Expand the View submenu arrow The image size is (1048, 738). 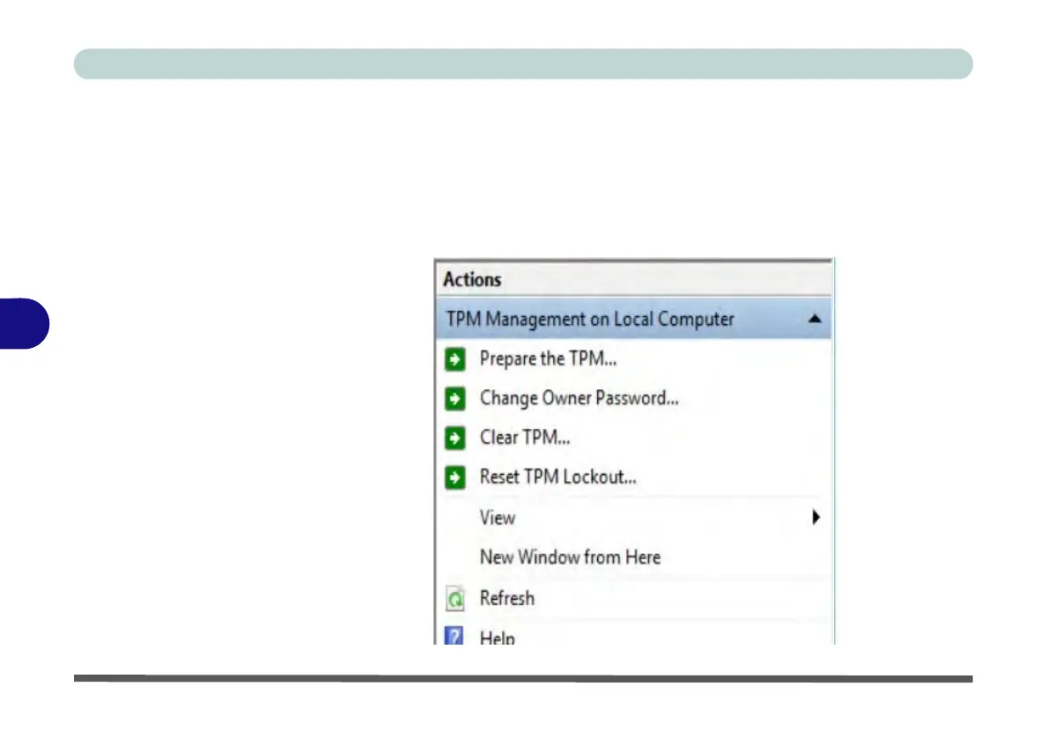click(816, 517)
